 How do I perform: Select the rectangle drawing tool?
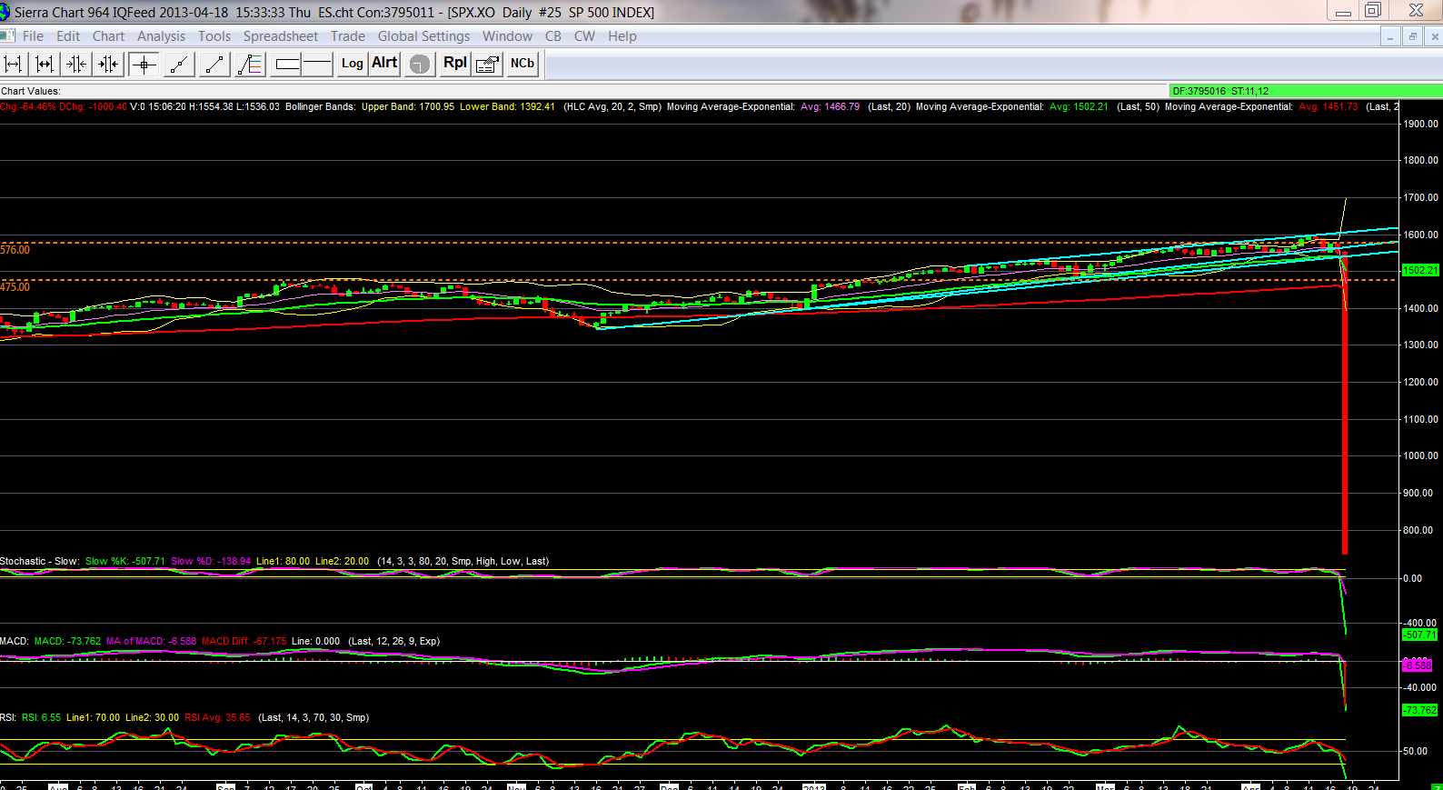287,64
